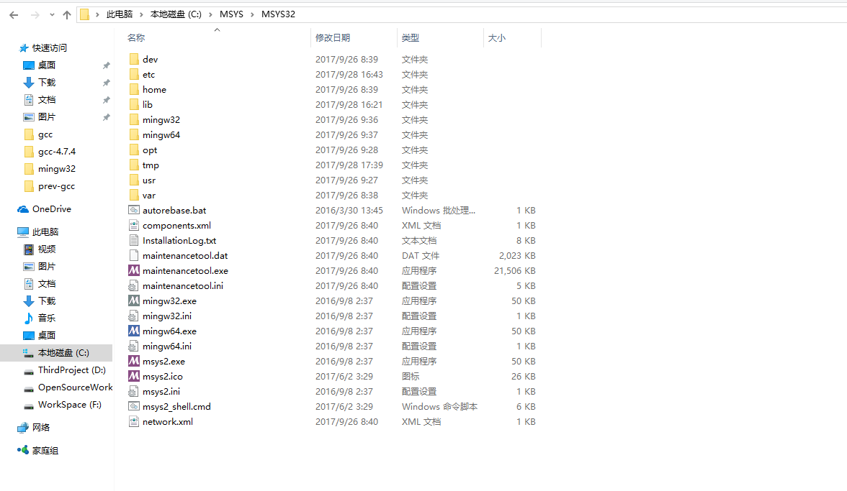Open 音乐 under This PC
The height and width of the screenshot is (491, 847).
pyautogui.click(x=46, y=318)
